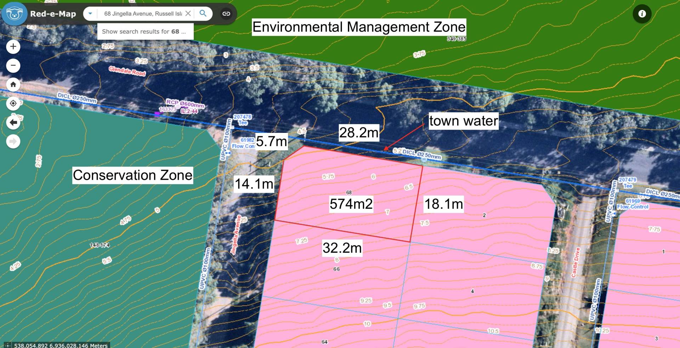
Task: Click the zoom in plus button
Action: coord(13,46)
